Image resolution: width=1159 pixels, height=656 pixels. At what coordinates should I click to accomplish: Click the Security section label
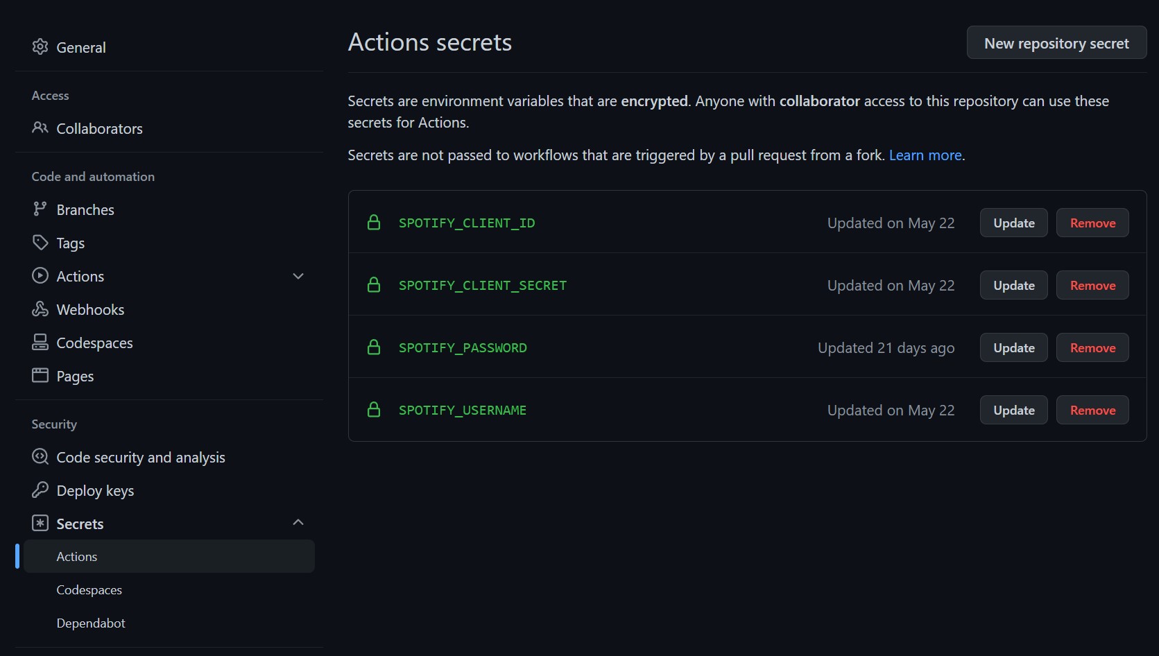(x=54, y=424)
